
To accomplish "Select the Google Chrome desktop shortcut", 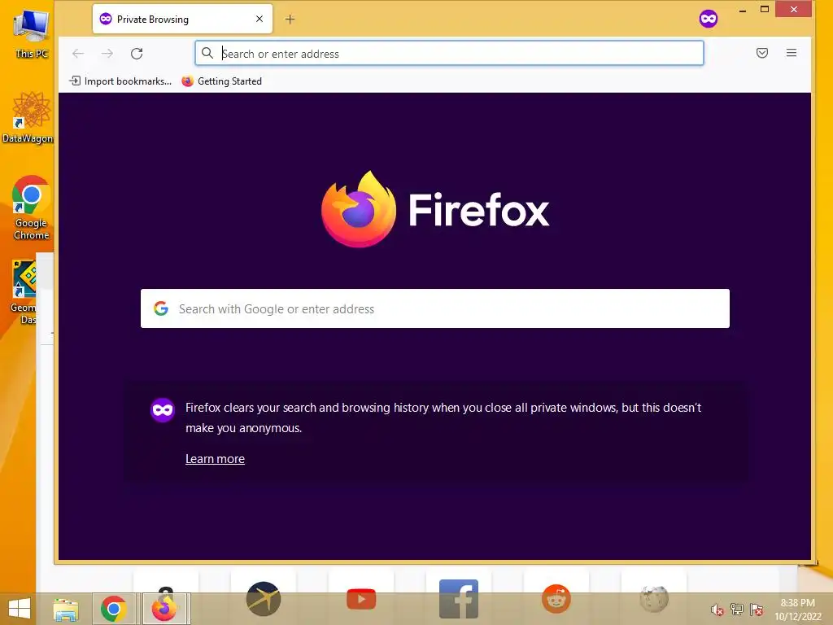I will point(32,208).
